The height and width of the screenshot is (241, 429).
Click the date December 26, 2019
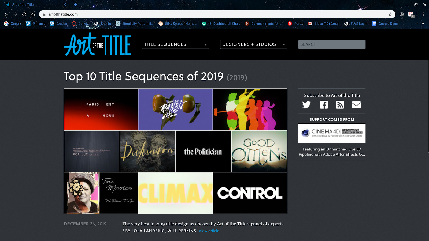point(85,224)
